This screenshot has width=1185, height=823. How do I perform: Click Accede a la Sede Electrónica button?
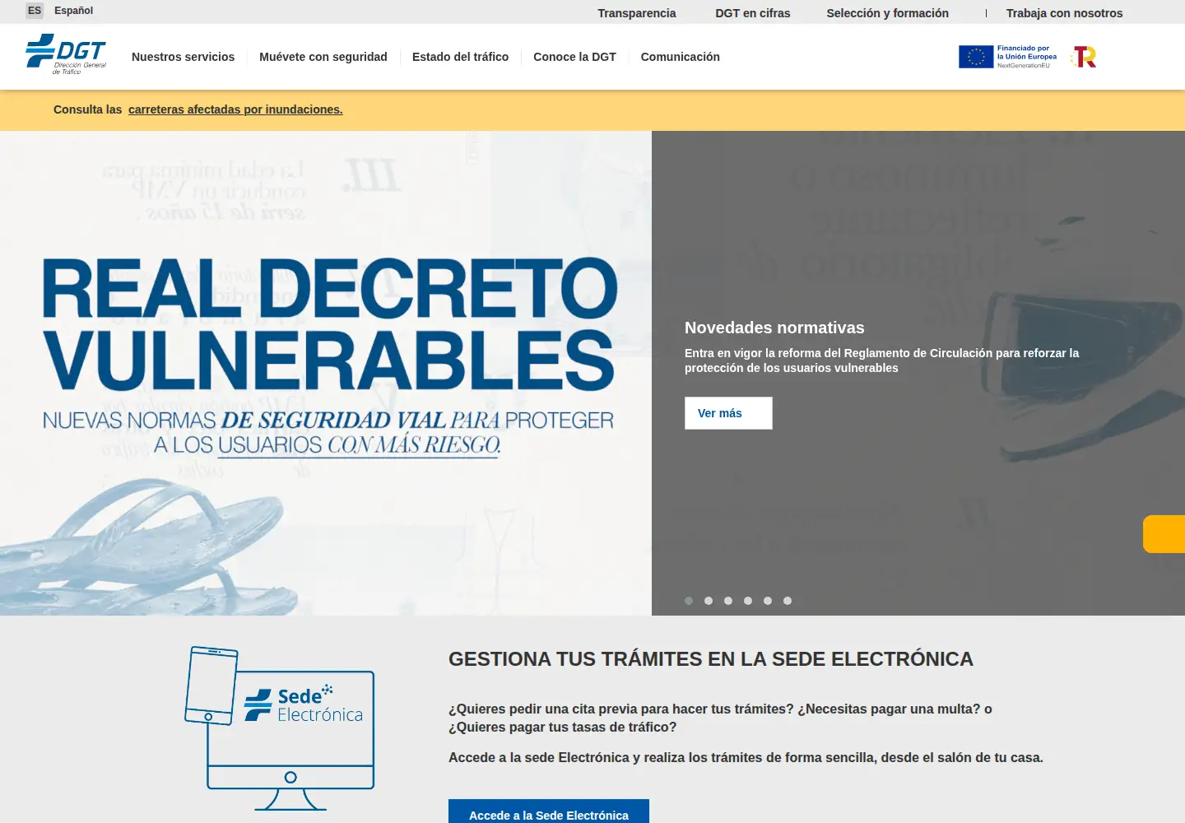[x=549, y=813]
